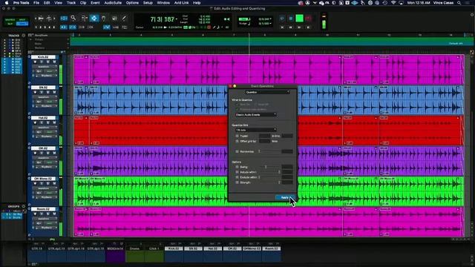This screenshot has width=475, height=267.
Task: Enable the Randomize checkbox
Action: (237, 151)
